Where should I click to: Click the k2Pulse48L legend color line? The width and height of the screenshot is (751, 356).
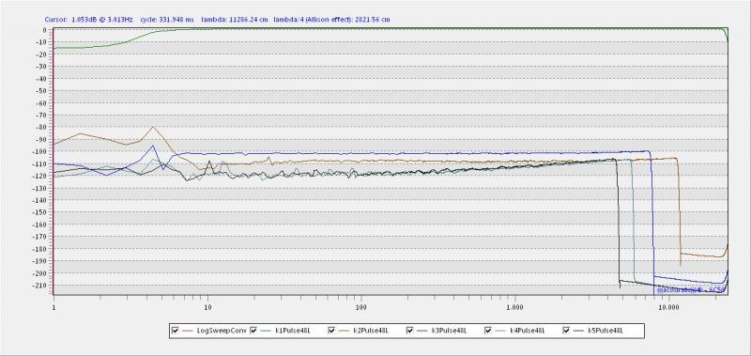pos(345,331)
